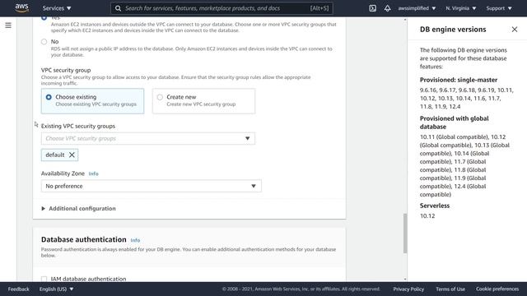Click the DB engine versions panel title
This screenshot has width=527, height=296.
pyautogui.click(x=453, y=30)
